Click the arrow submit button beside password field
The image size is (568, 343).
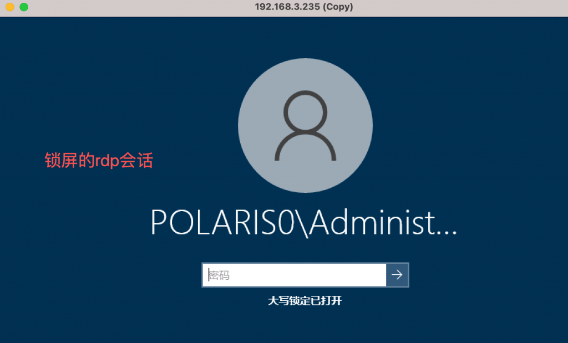coord(397,275)
